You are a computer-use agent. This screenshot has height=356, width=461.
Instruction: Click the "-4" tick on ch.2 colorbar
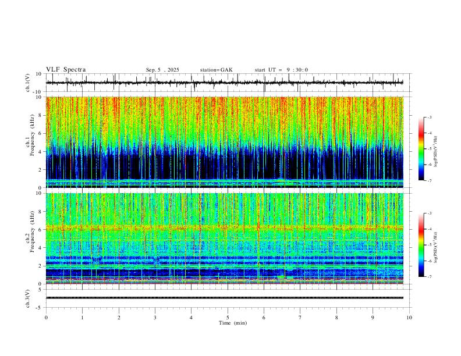click(429, 229)
